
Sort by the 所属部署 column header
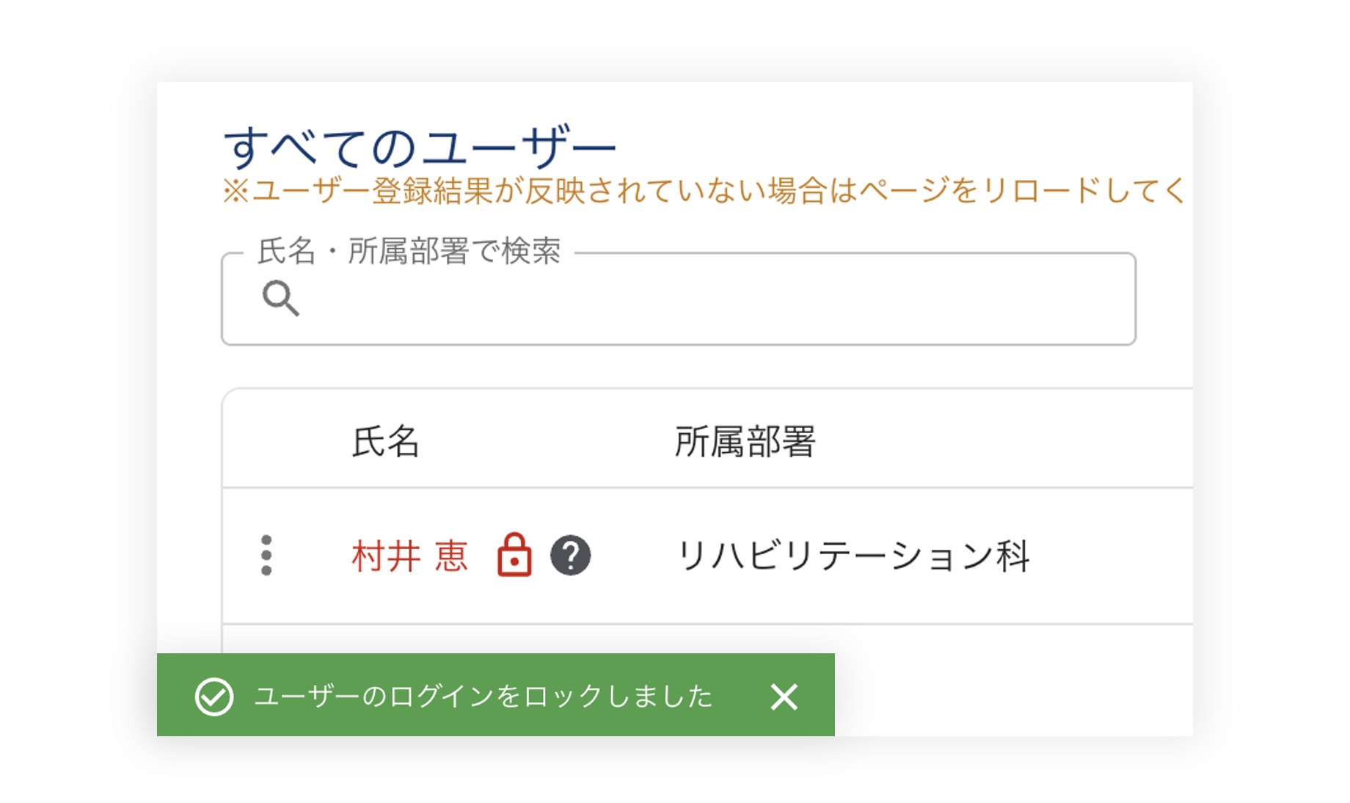[x=745, y=442]
